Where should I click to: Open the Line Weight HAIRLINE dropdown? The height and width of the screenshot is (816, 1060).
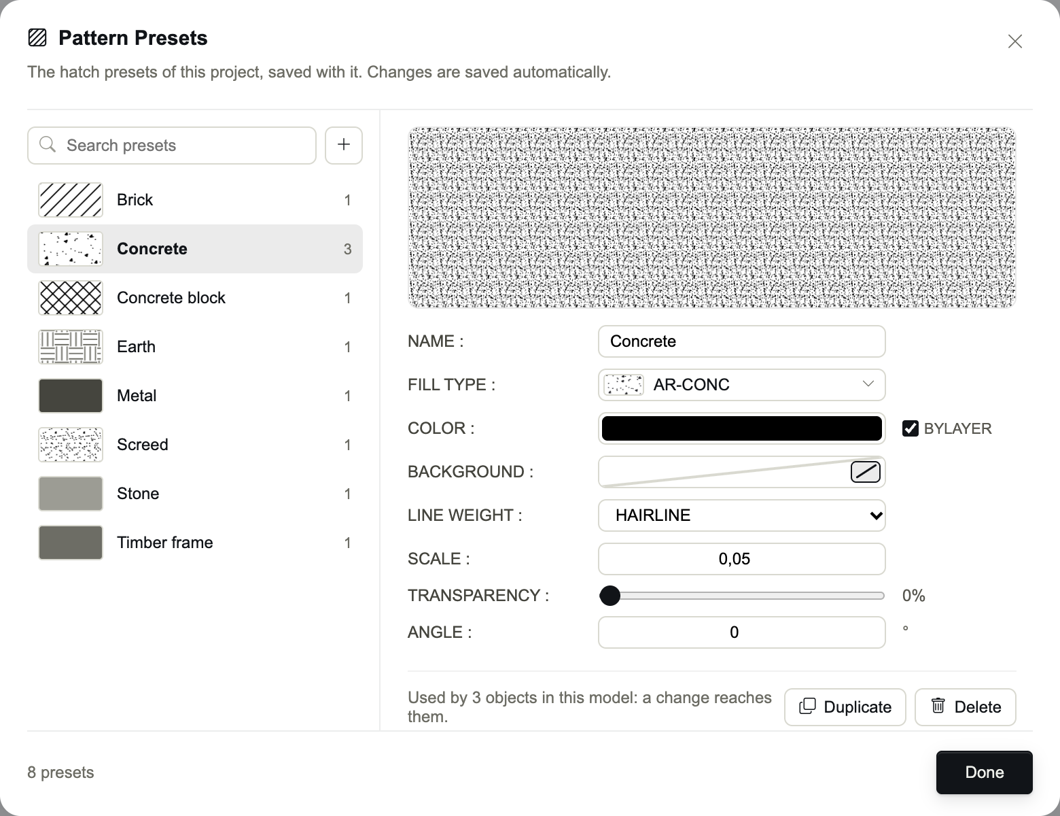coord(742,515)
